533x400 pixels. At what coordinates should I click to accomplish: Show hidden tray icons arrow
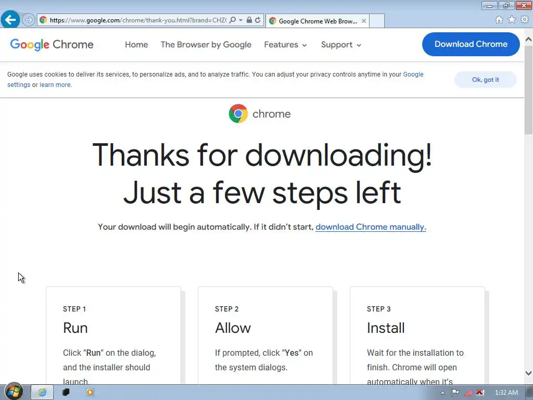[442, 393]
